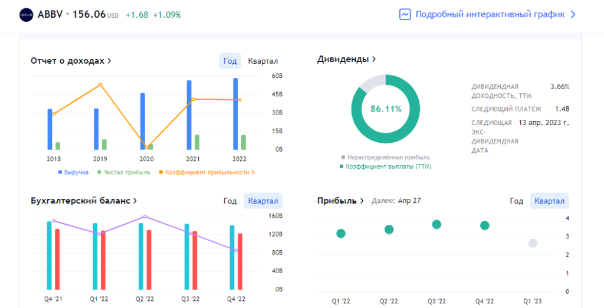Select Год tab in Прибыль panel

(517, 201)
